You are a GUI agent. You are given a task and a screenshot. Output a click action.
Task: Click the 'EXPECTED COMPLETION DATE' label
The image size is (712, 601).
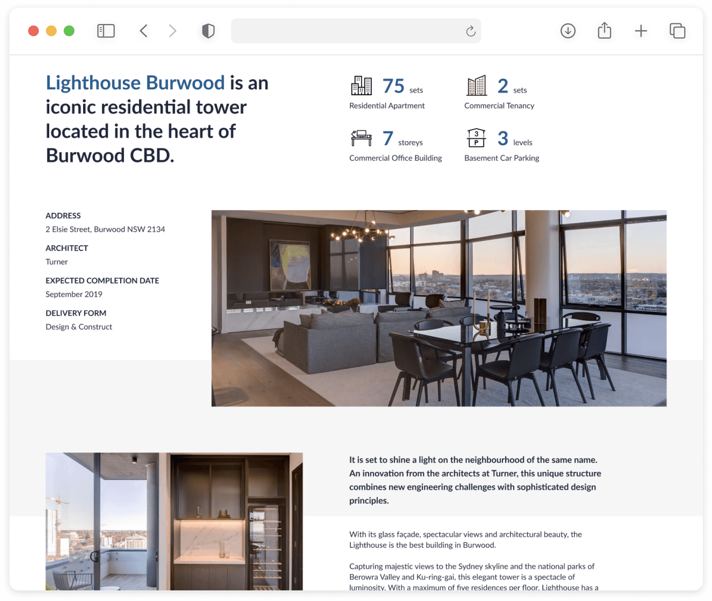[x=102, y=281]
